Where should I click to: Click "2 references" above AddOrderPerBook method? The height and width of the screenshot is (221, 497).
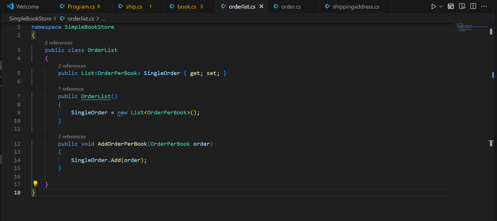72,136
